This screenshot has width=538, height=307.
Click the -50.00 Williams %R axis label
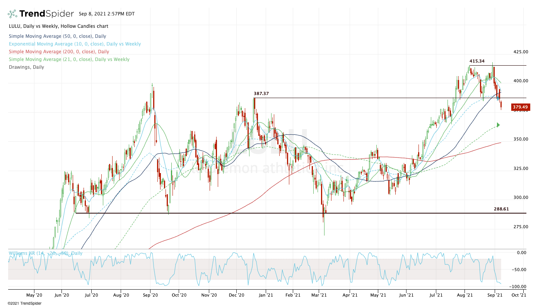coord(519,270)
